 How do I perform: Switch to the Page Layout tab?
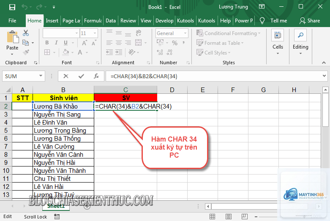point(71,21)
